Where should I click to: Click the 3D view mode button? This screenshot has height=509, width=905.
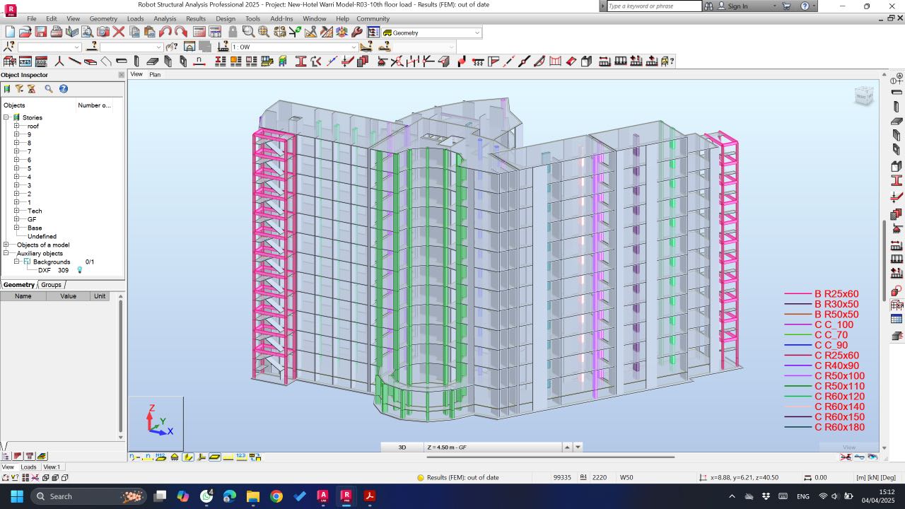pos(402,447)
